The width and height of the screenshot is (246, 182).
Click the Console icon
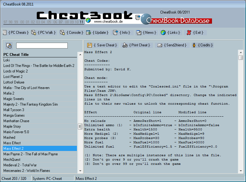[x=62, y=33]
